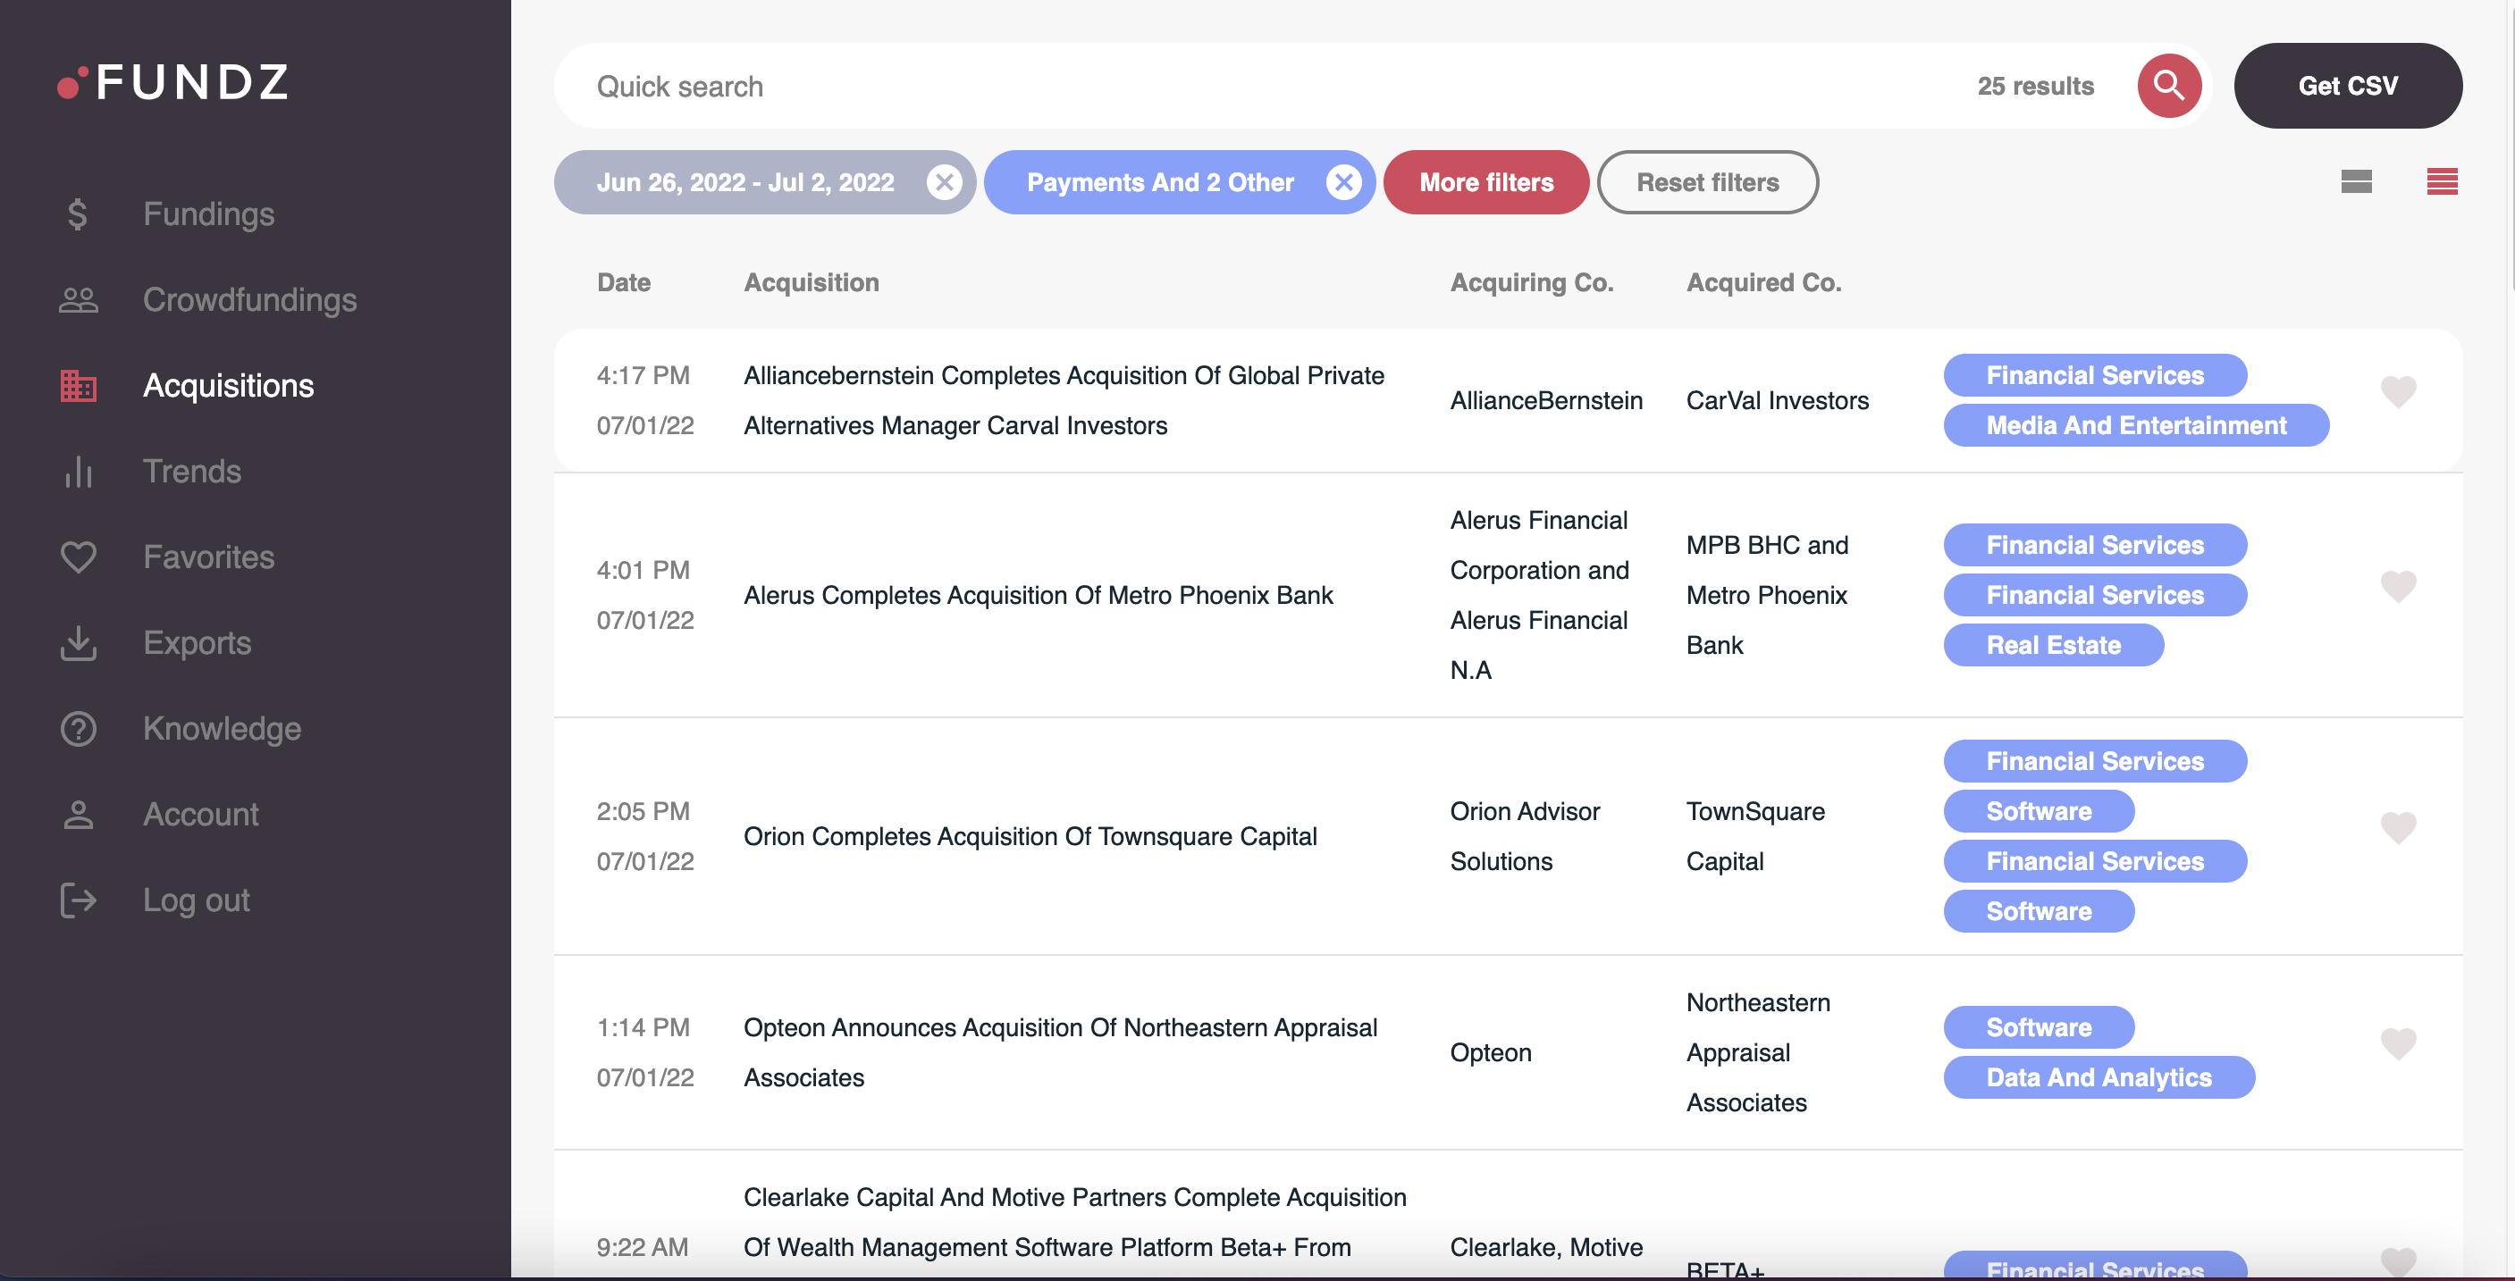
Task: Favorite the Alerus Metro Phoenix Bank row
Action: pyautogui.click(x=2401, y=585)
